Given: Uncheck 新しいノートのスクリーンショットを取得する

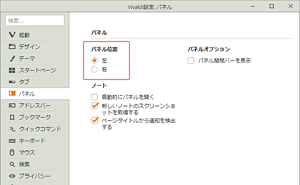Looking at the screenshot, I should point(94,105).
